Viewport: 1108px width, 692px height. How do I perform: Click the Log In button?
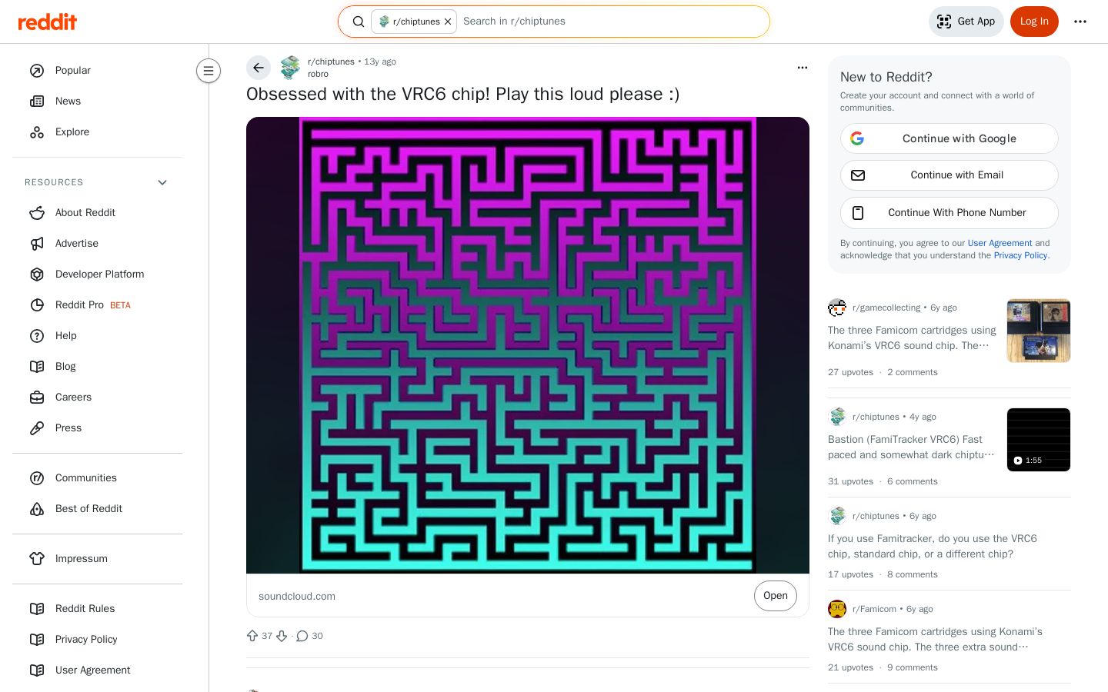coord(1034,22)
